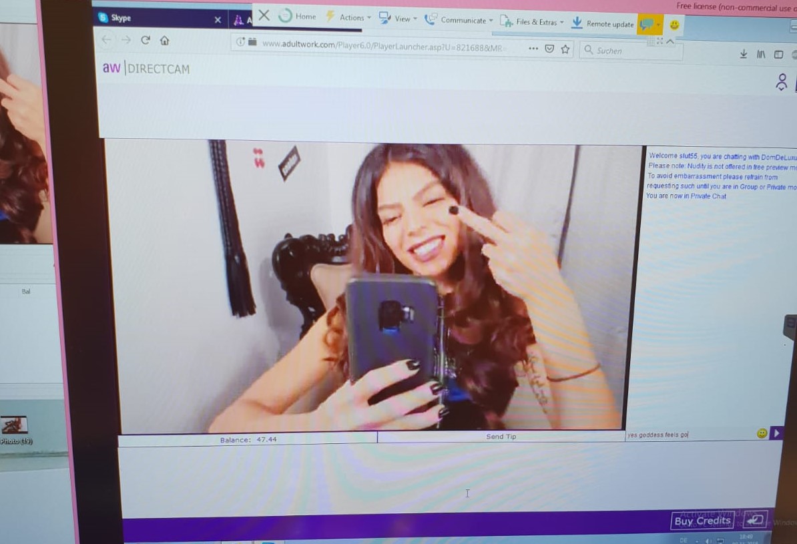Click the user profile icon at top right
The height and width of the screenshot is (544, 797).
pos(782,82)
